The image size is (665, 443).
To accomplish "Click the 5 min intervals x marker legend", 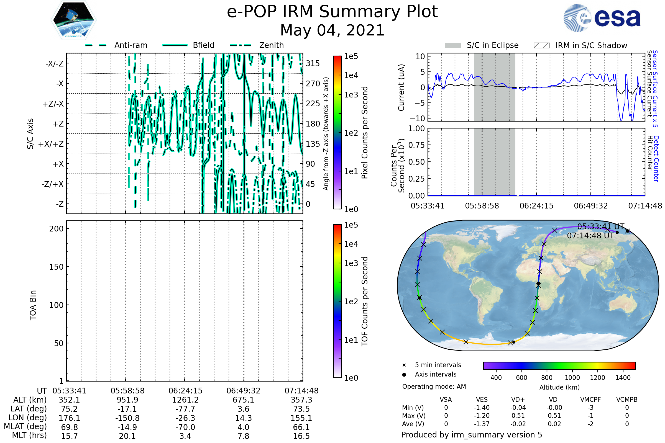I will pos(404,365).
